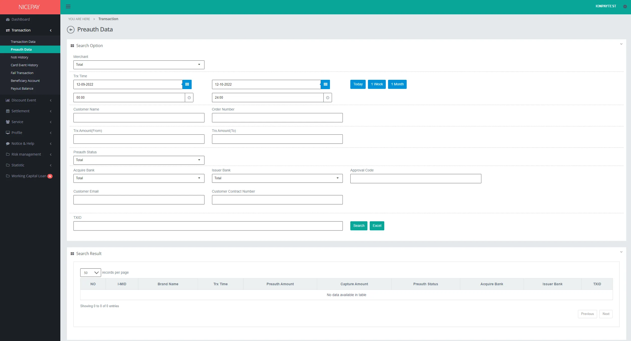Screen dimensions: 631x341
Task: Sort by Preauth Amount column header
Action: [x=280, y=284]
